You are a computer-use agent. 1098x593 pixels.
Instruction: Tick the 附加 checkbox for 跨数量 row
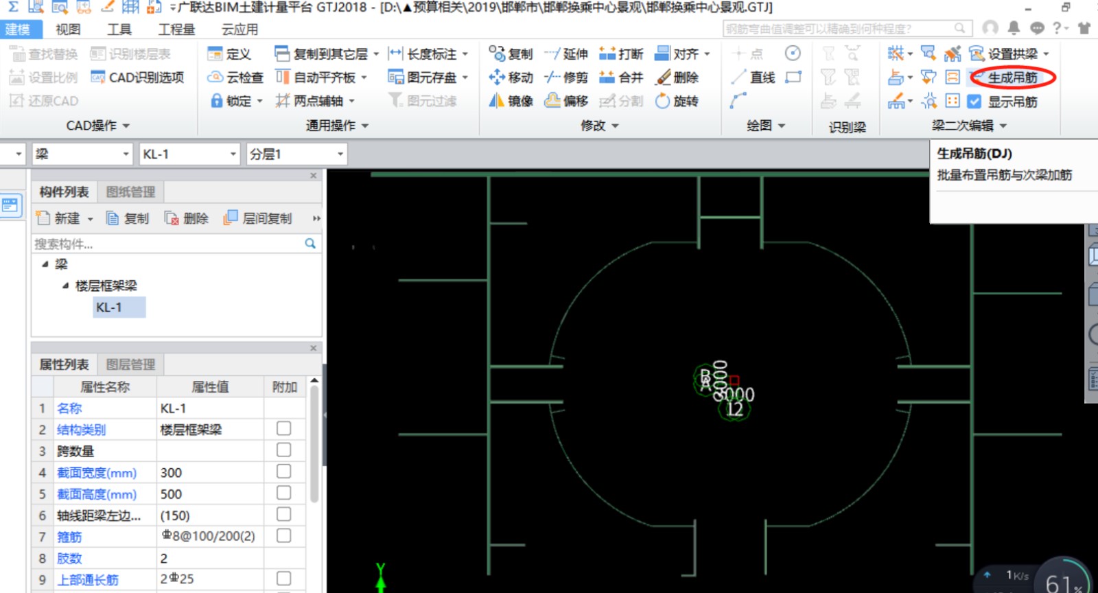283,450
